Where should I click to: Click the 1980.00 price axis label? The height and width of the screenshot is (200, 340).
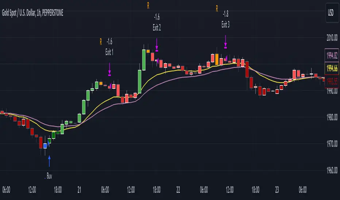point(332,117)
